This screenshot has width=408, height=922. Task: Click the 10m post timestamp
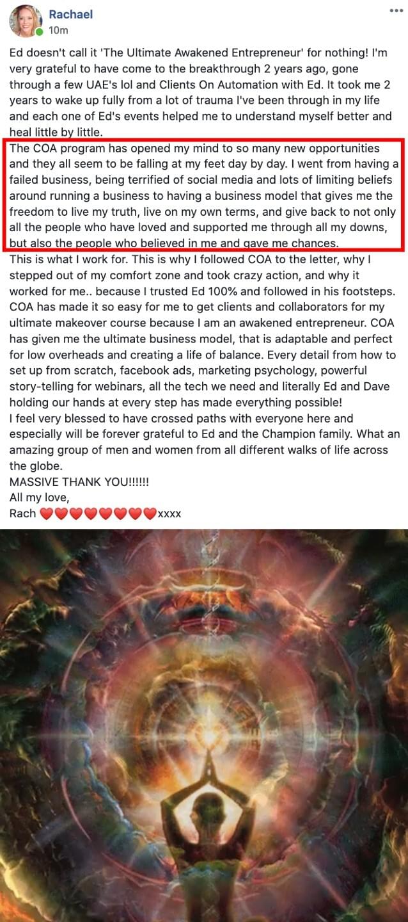click(58, 29)
